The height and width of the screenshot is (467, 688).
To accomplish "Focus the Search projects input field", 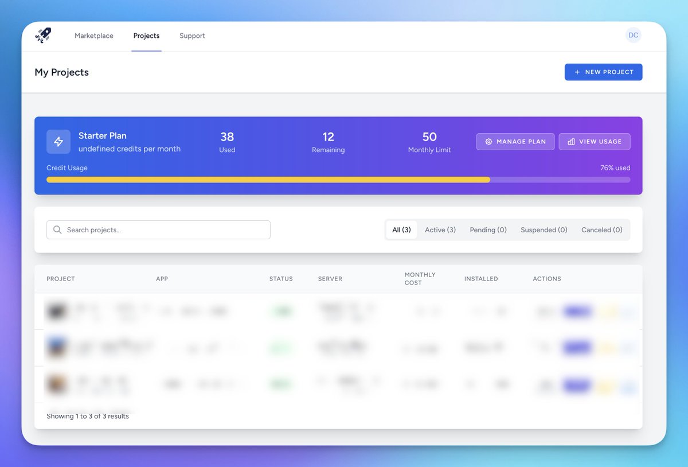I will point(158,229).
